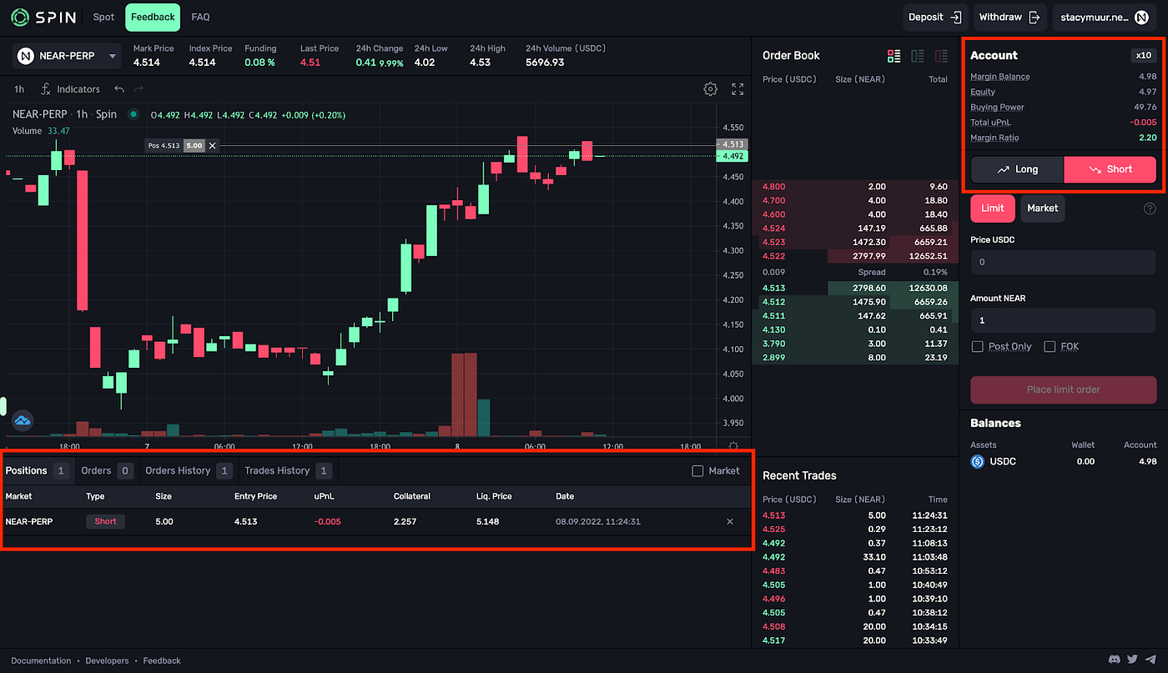The height and width of the screenshot is (673, 1168).
Task: Click the Short type badge in Positions
Action: pyautogui.click(x=105, y=521)
